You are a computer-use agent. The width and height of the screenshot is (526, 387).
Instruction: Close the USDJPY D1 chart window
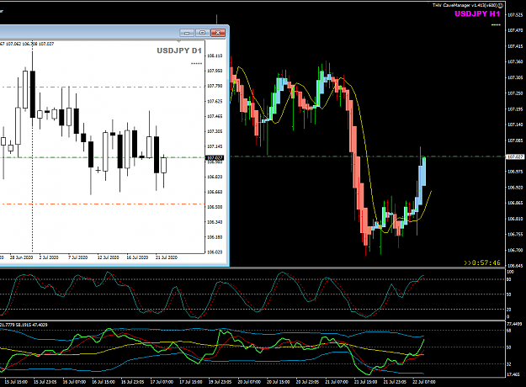[x=218, y=33]
